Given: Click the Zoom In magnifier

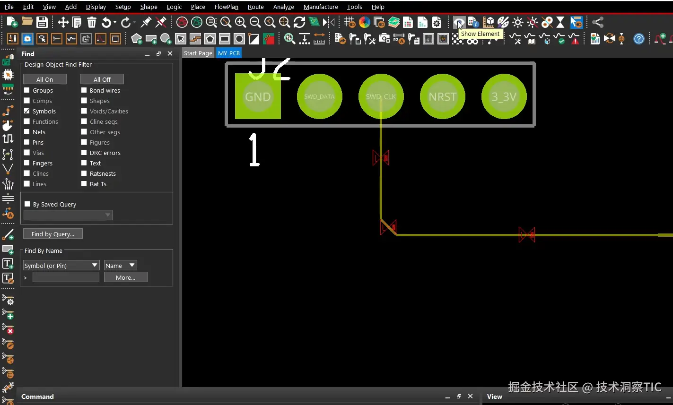Looking at the screenshot, I should [x=240, y=22].
